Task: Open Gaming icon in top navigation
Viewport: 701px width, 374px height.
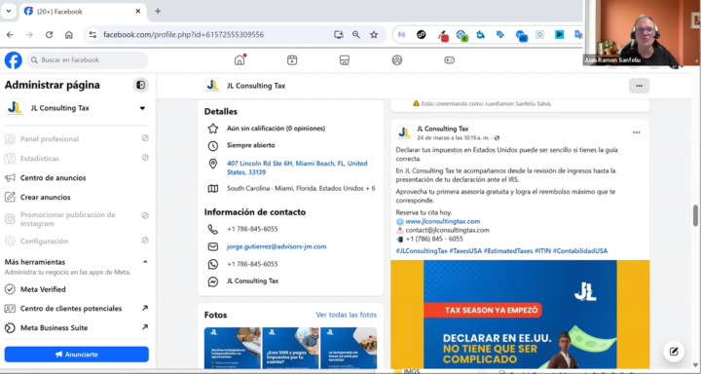Action: (449, 60)
